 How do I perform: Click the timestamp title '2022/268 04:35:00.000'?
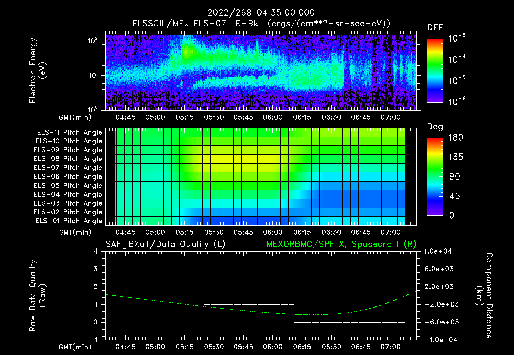(261, 13)
